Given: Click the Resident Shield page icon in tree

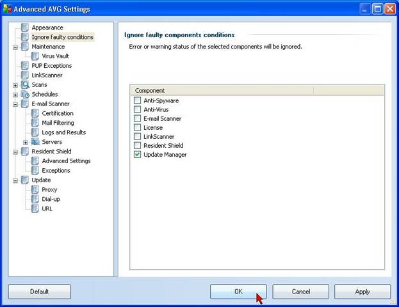Looking at the screenshot, I should point(25,152).
